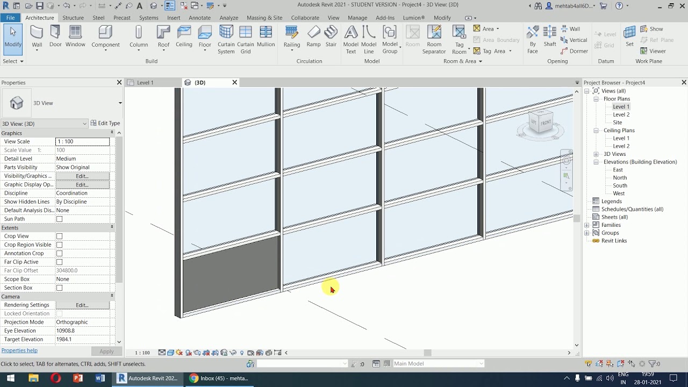Screen dimensions: 688x387
Task: Click Edit for Visibility/Graphics overrides
Action: [x=82, y=176]
